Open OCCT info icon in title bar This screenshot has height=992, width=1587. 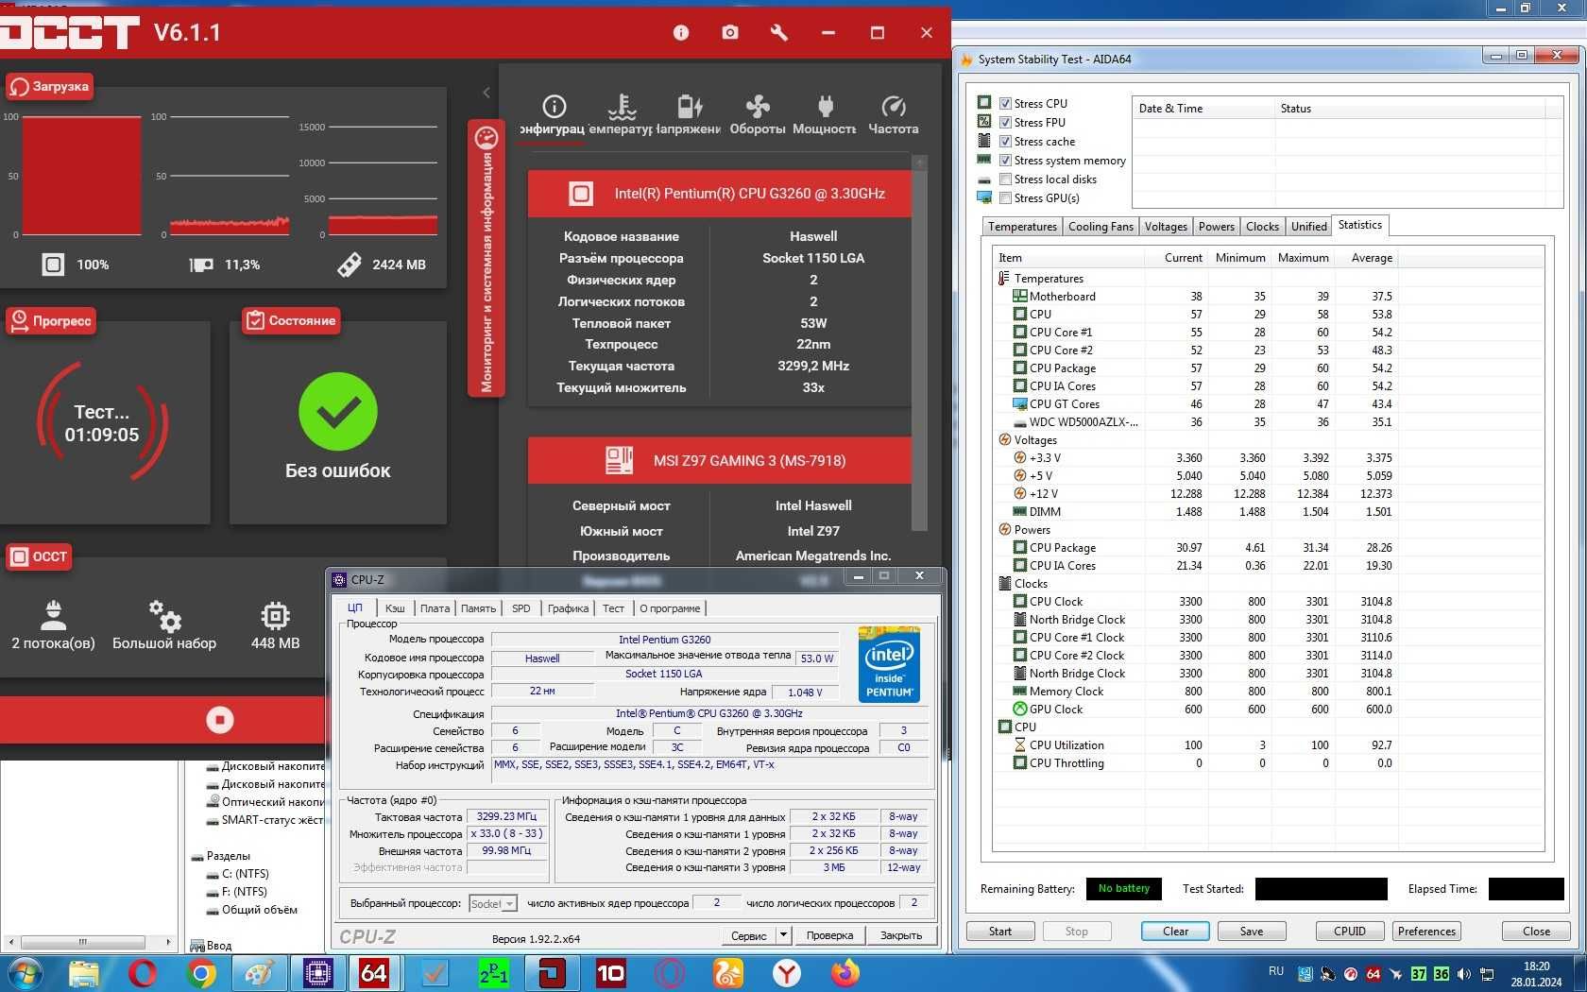pyautogui.click(x=681, y=32)
